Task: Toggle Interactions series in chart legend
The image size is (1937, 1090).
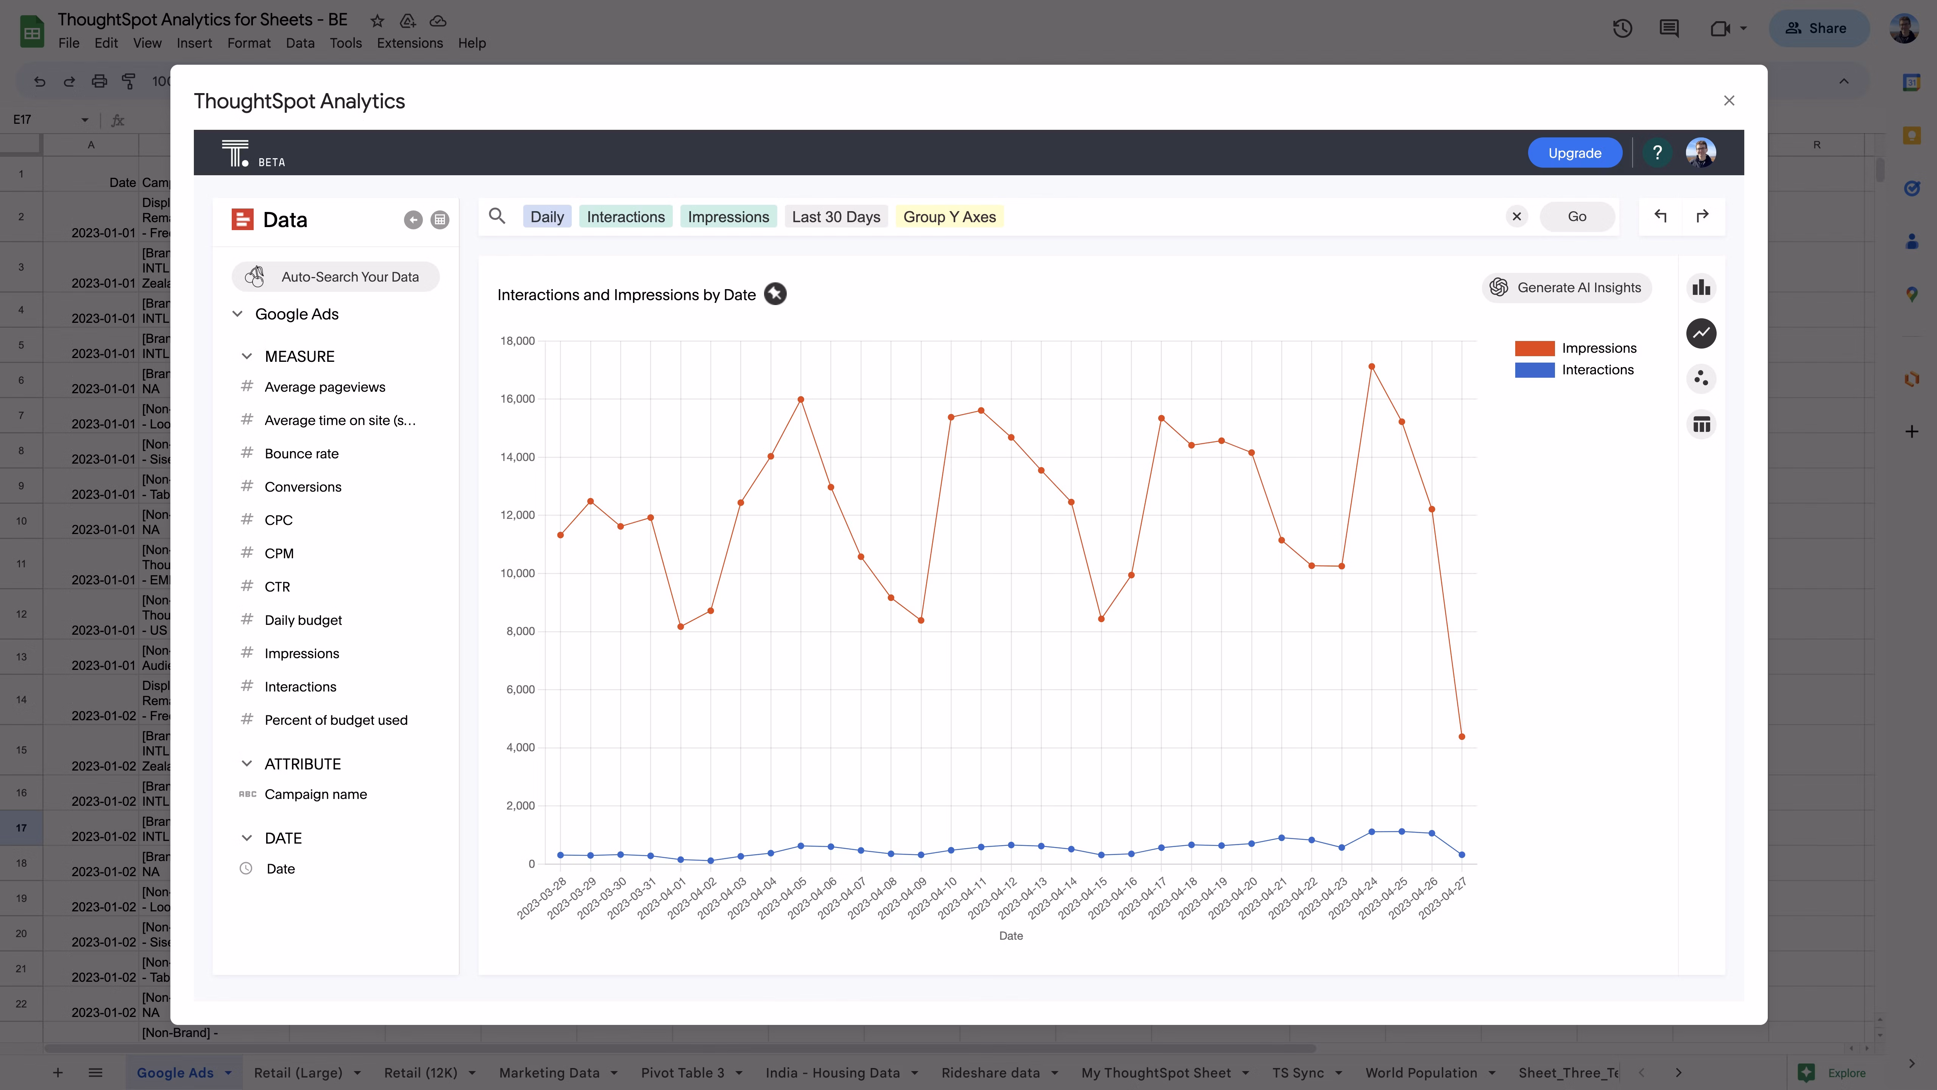Action: pos(1574,370)
